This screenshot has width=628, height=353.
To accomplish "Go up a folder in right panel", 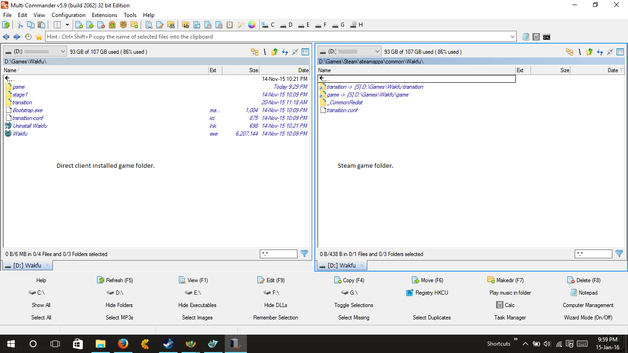I will pos(589,52).
